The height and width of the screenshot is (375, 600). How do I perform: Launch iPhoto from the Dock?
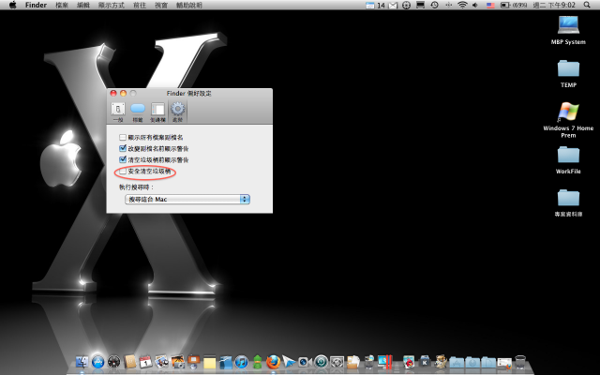(x=178, y=362)
